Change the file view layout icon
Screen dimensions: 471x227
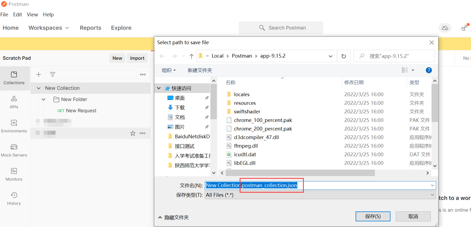[405, 70]
